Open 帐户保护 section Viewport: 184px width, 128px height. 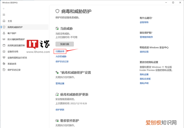coord(12,33)
